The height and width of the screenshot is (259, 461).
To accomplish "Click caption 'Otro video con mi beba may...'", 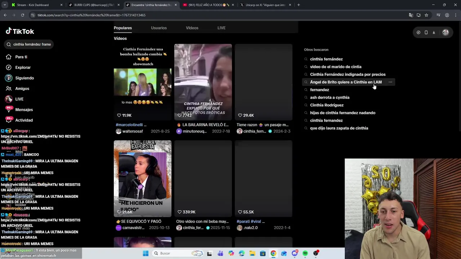I will point(202,222).
